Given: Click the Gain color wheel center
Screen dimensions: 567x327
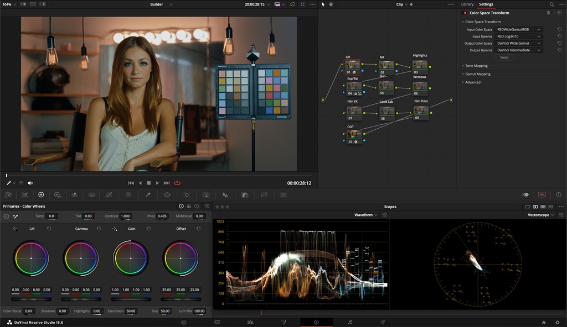Looking at the screenshot, I should pos(131,259).
